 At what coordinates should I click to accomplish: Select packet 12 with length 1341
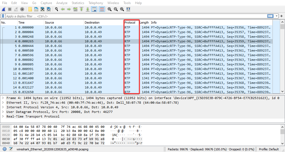pos(136,78)
